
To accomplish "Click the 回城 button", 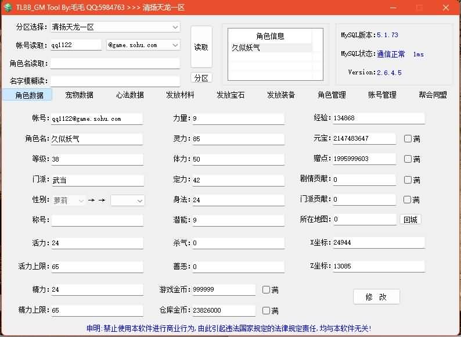I will (410, 220).
